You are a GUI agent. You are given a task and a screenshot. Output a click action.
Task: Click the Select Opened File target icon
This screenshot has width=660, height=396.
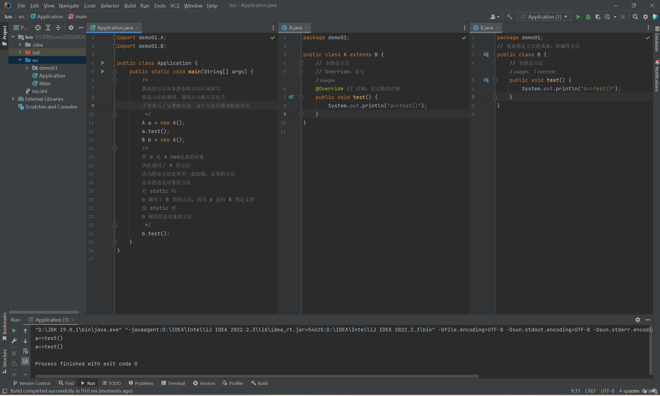[x=38, y=27]
